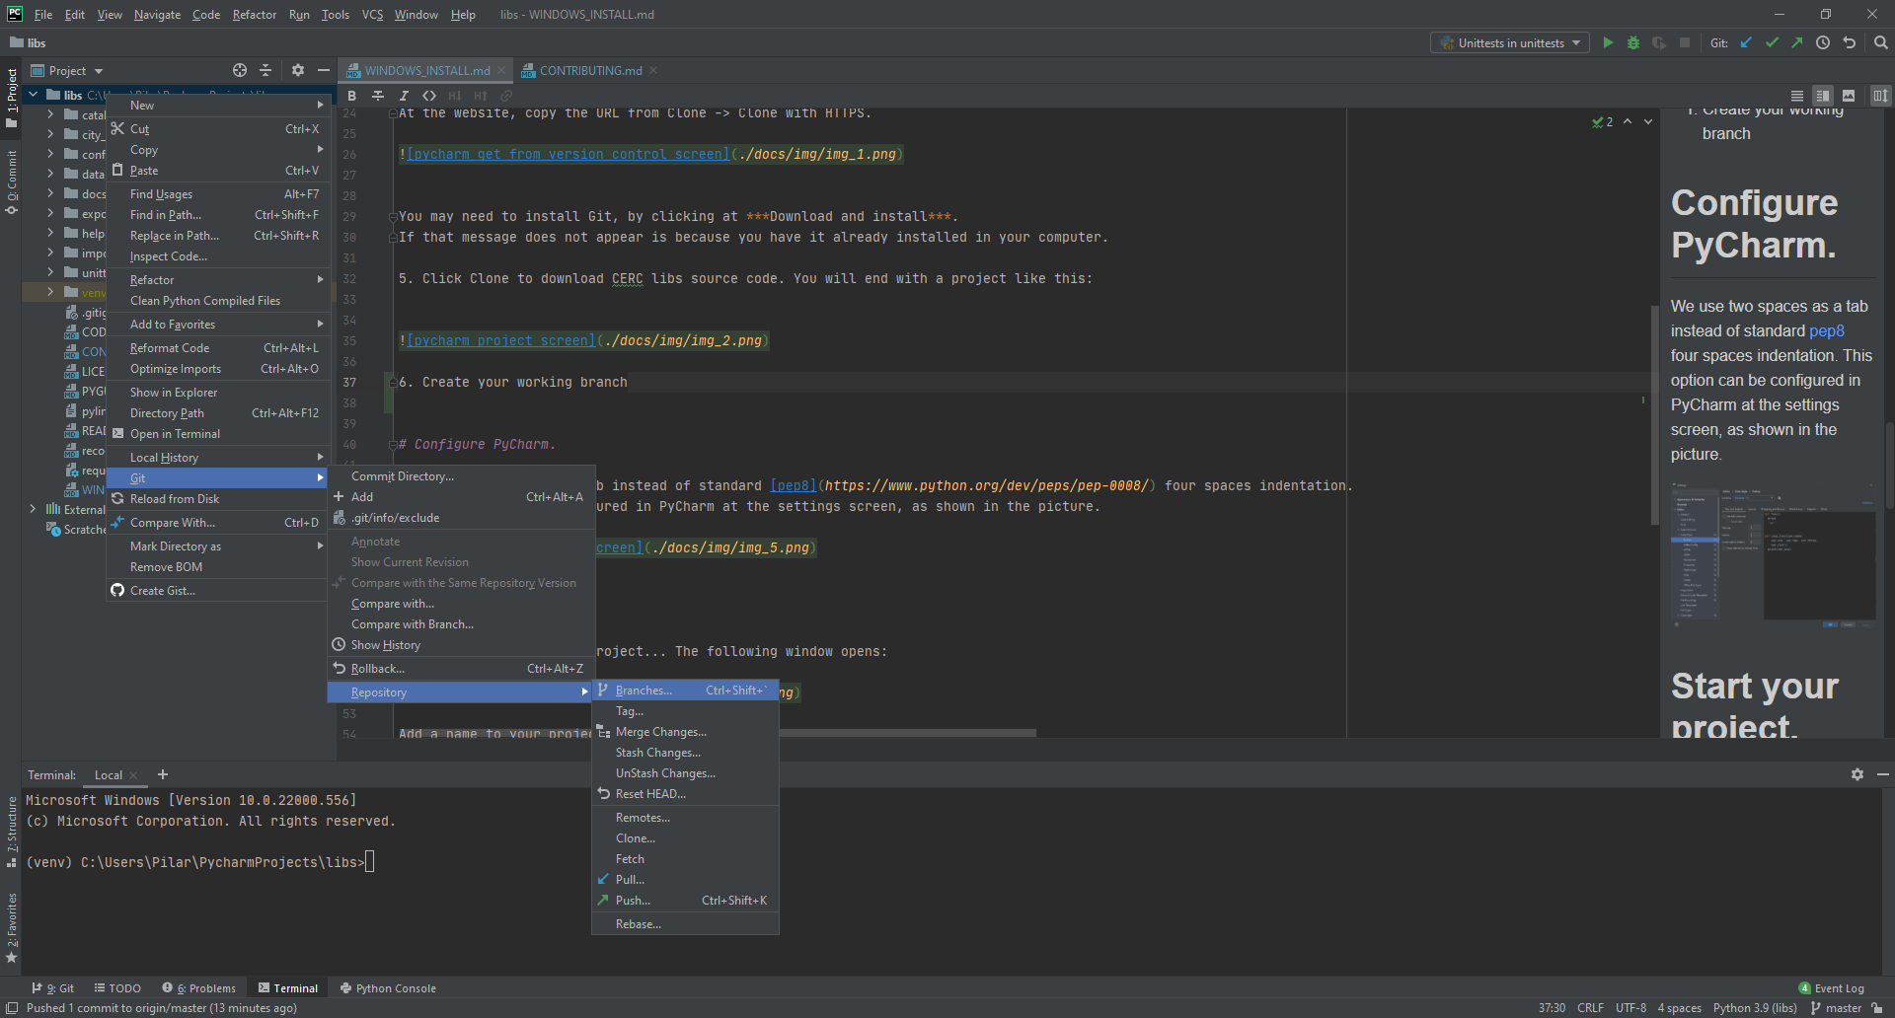Switch to CONTRIBUTING.md tab

point(590,70)
